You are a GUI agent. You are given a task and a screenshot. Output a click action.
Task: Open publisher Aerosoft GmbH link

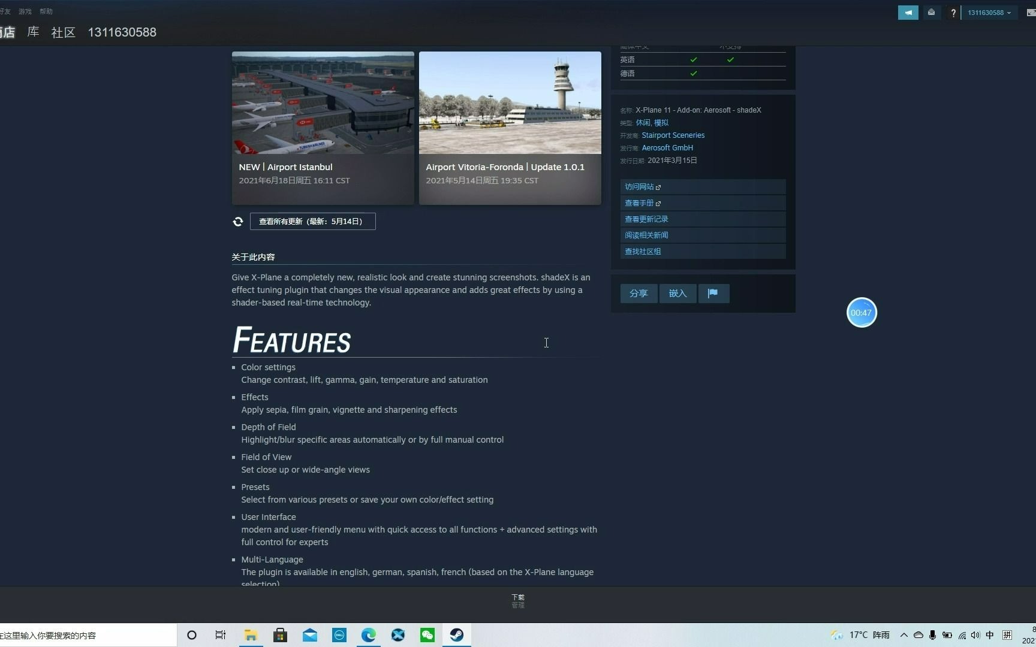667,148
